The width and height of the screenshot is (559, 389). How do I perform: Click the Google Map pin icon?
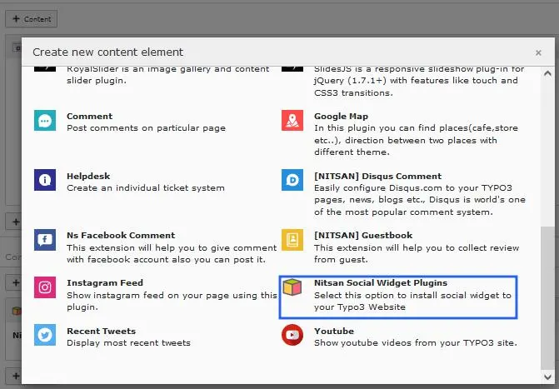coord(292,121)
